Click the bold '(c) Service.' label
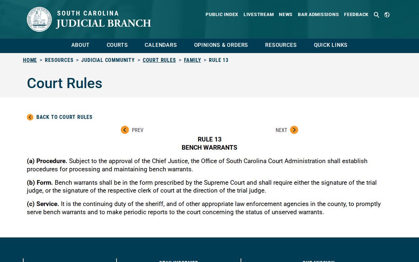Viewport: 419px width, 262px height. point(43,204)
